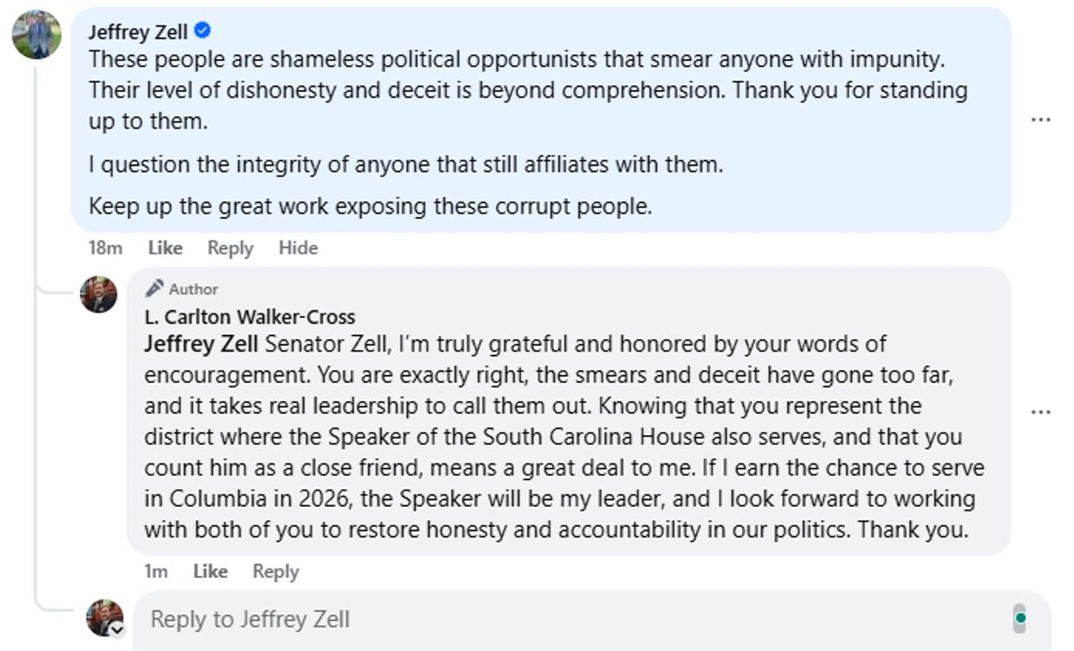Viewport: 1074px width, 651px height.
Task: Open the L. Carlton Walker-Cross name link
Action: [249, 317]
